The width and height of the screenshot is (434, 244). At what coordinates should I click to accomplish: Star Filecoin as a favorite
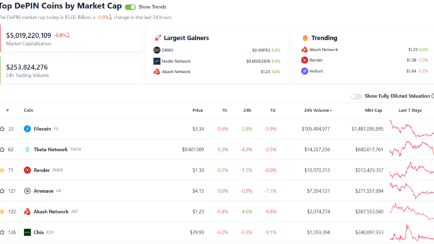coord(2,129)
